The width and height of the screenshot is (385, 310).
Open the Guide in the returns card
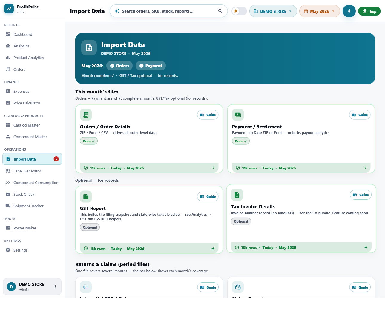208,287
